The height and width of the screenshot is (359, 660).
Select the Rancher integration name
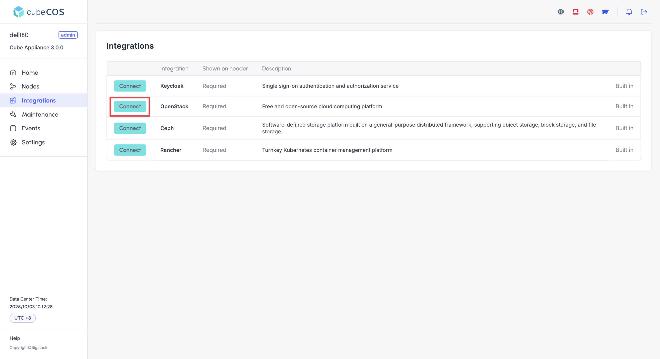point(171,150)
